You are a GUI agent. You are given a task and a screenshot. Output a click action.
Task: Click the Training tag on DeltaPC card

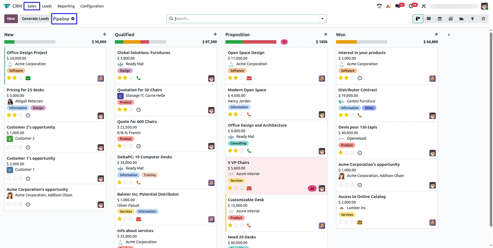(x=150, y=175)
